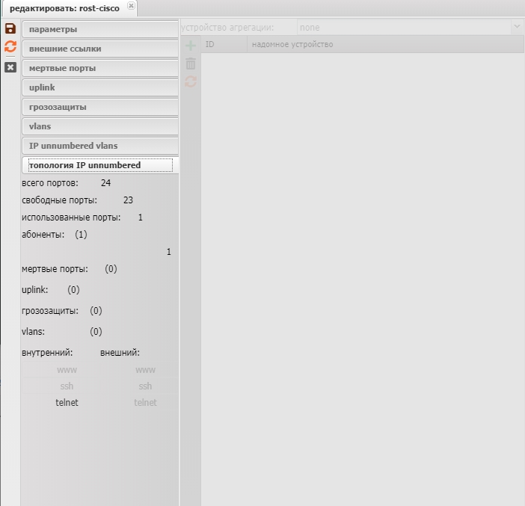Click the aggregation device field showing none
Viewport: 525px width, 506px height.
coord(402,27)
